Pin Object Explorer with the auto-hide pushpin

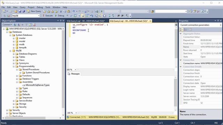click(x=61, y=21)
